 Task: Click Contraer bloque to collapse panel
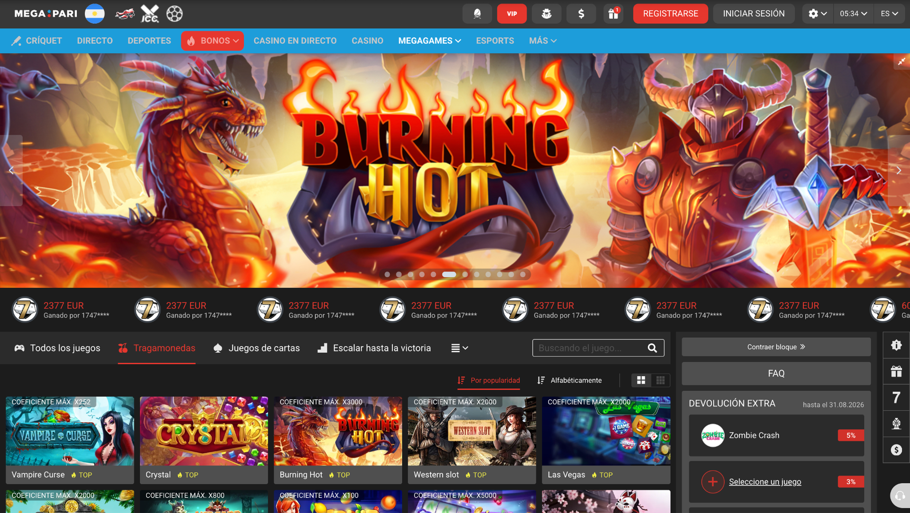point(776,347)
